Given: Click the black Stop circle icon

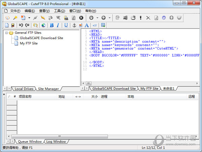Looking at the screenshot, I should 81,18.
